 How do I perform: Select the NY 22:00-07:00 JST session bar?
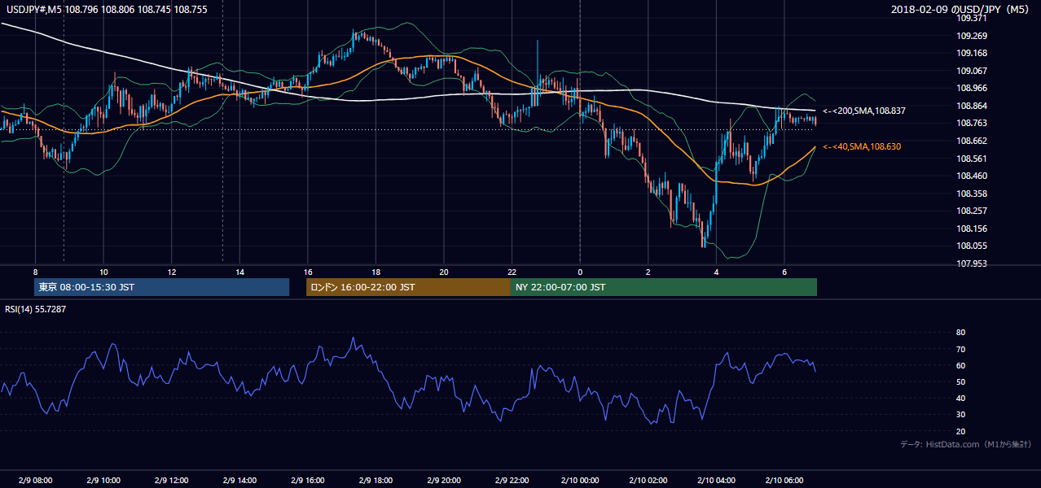[x=664, y=287]
